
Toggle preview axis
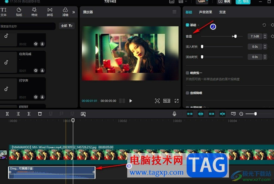(222, 114)
